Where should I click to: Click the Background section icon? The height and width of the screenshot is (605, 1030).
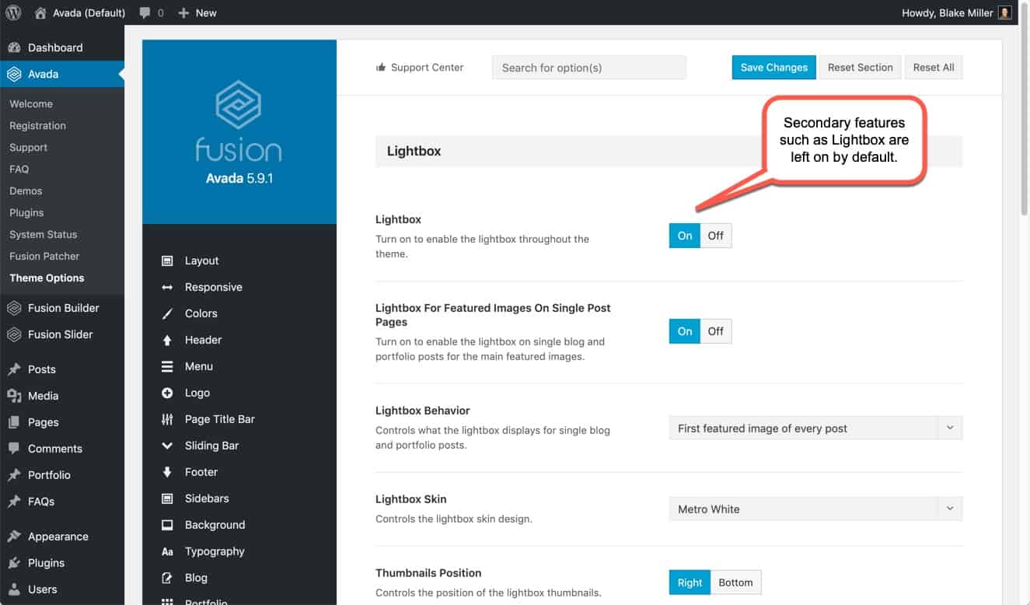(x=167, y=525)
